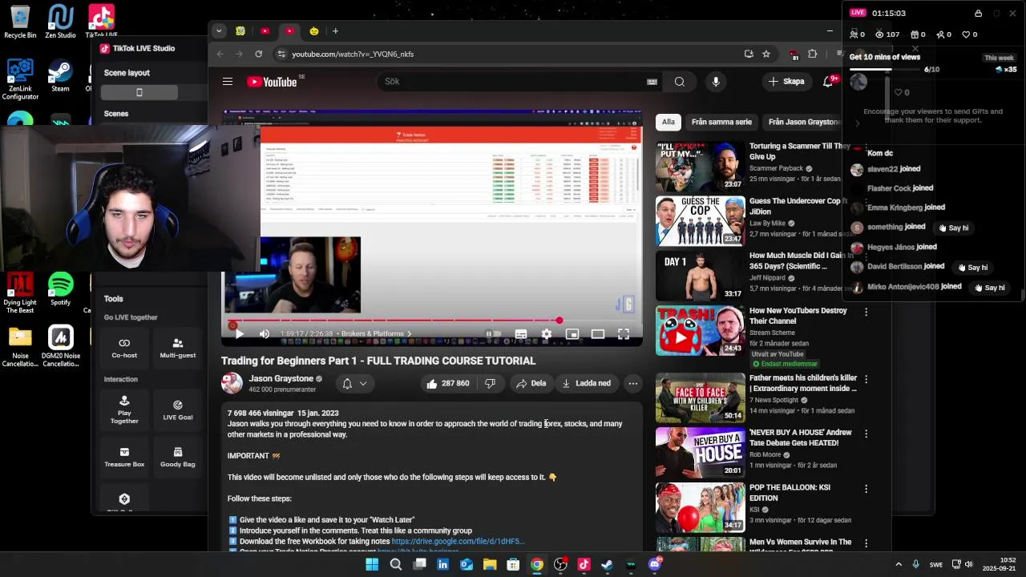Open options for NEVER BUY A HOUSE video

pos(866,434)
